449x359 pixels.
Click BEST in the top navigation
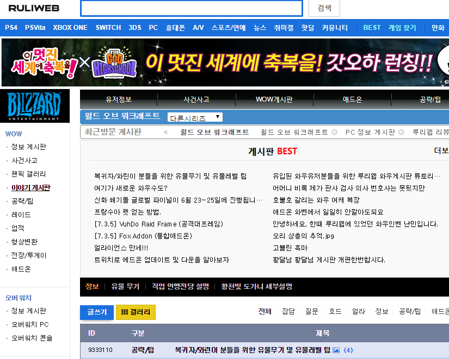(x=372, y=28)
